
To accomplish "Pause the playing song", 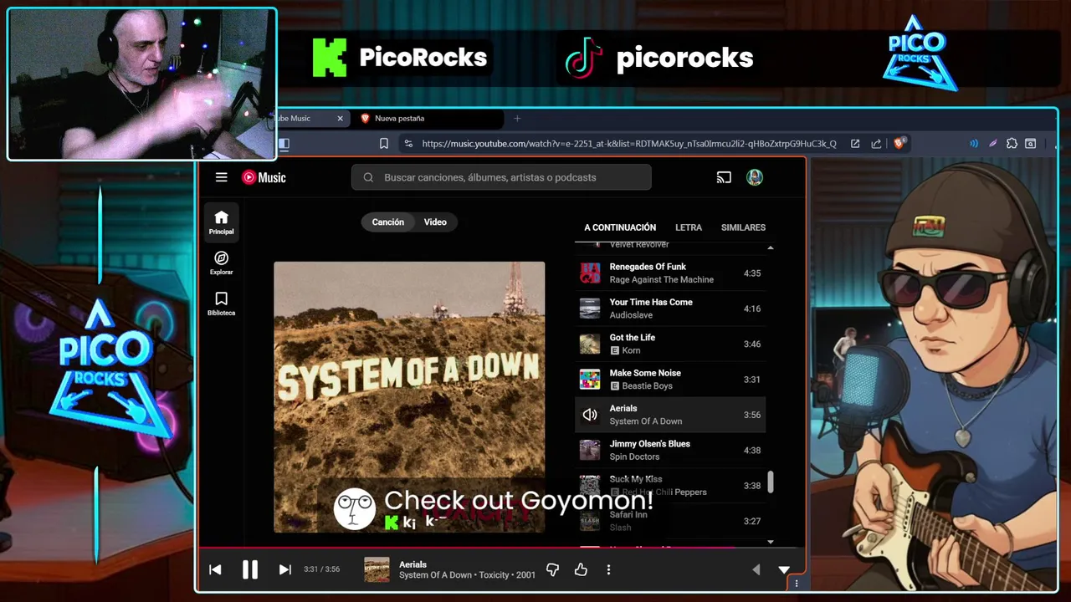I will (x=249, y=569).
